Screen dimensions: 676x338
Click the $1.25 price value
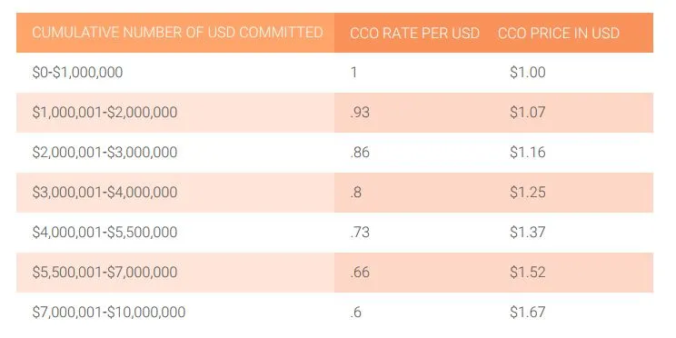(x=527, y=193)
